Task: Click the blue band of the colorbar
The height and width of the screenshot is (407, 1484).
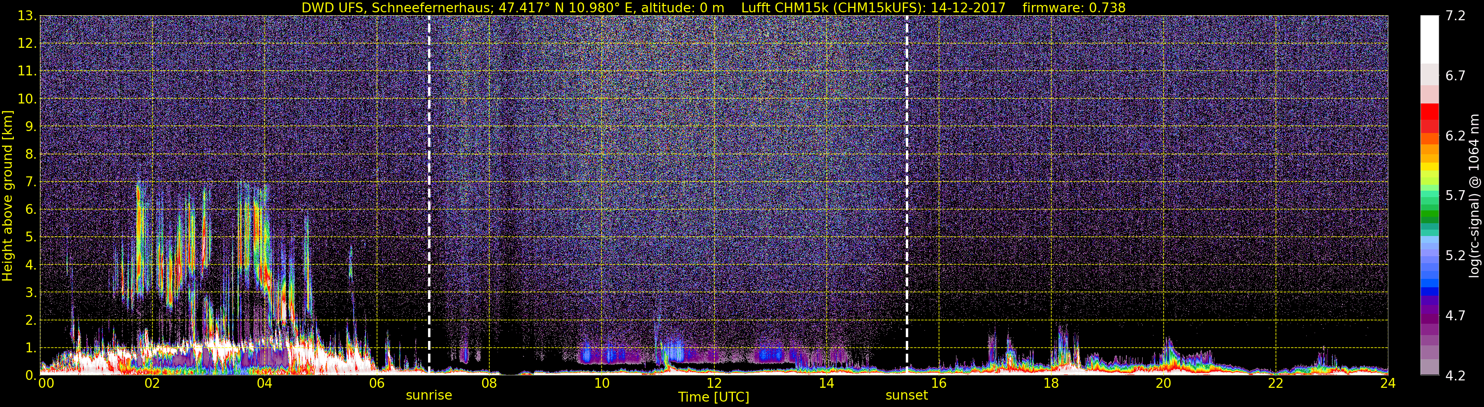Action: (1429, 282)
